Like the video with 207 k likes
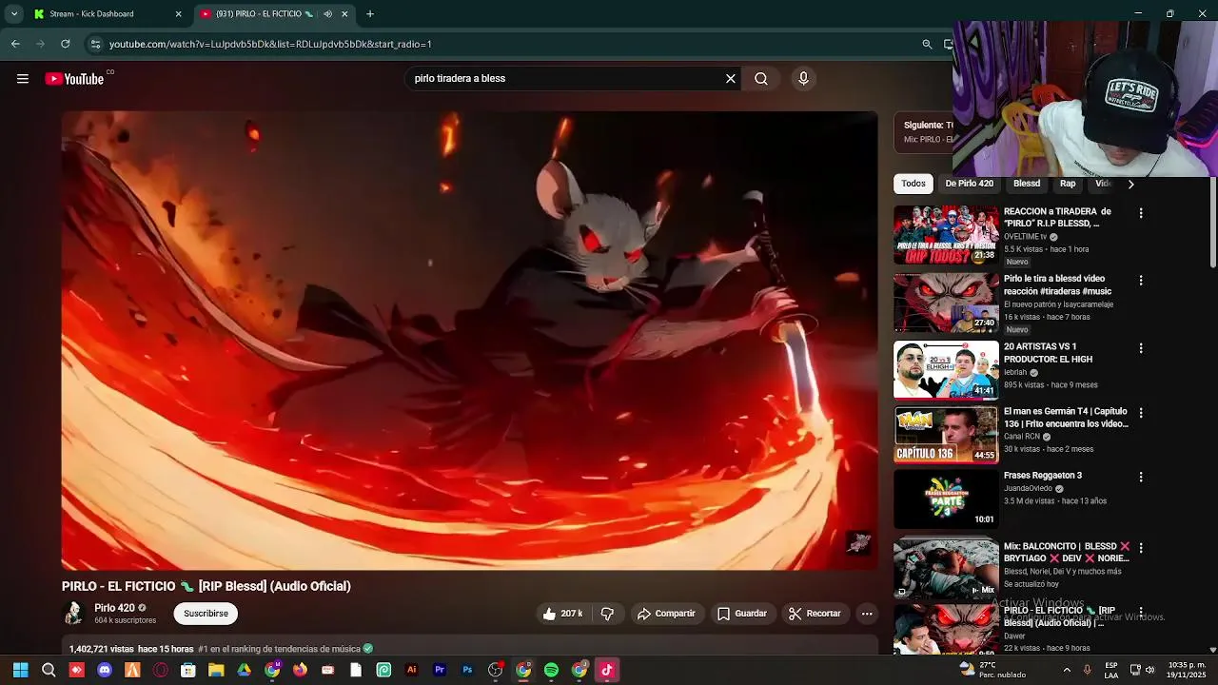 [561, 614]
